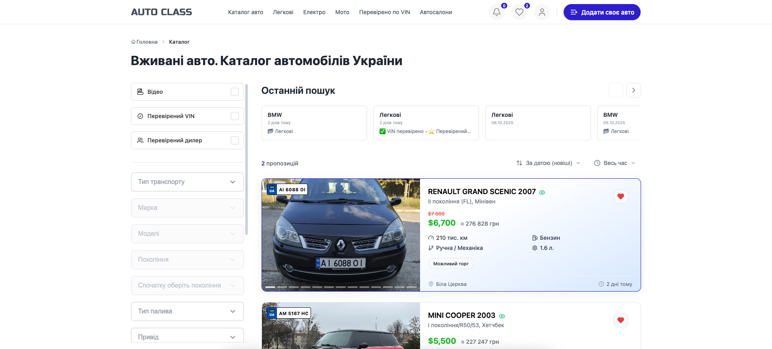Click next arrow in recent searches
This screenshot has width=772, height=349.
click(633, 90)
